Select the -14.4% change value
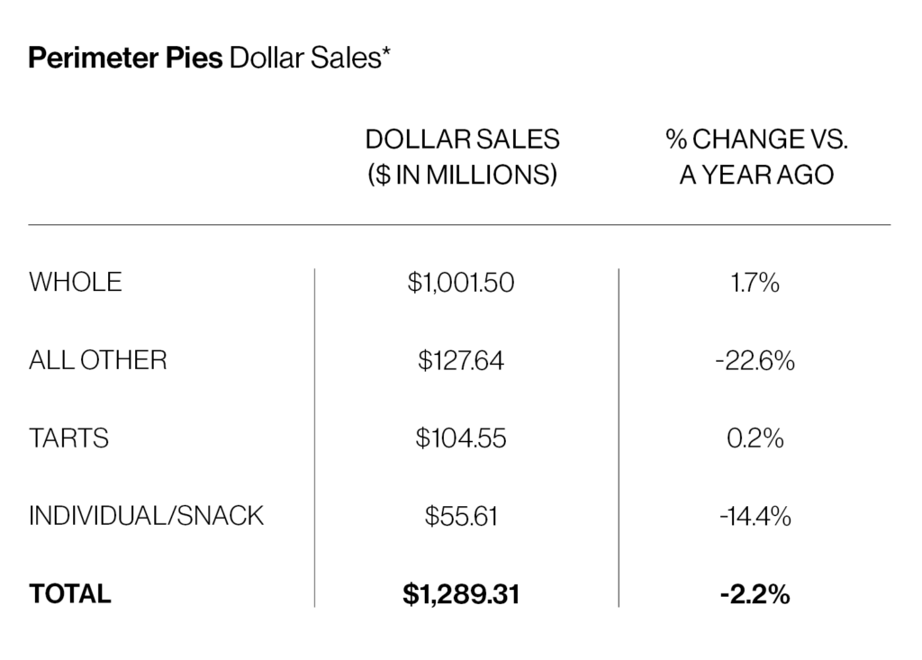 [756, 517]
